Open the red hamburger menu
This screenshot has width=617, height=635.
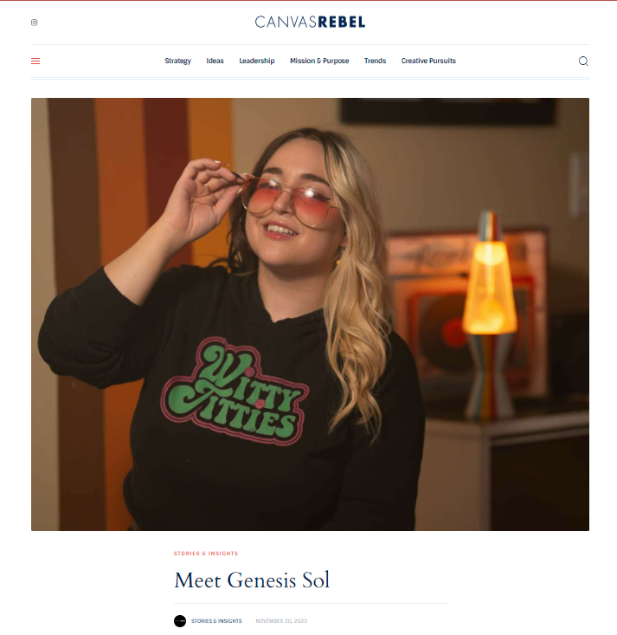[35, 62]
